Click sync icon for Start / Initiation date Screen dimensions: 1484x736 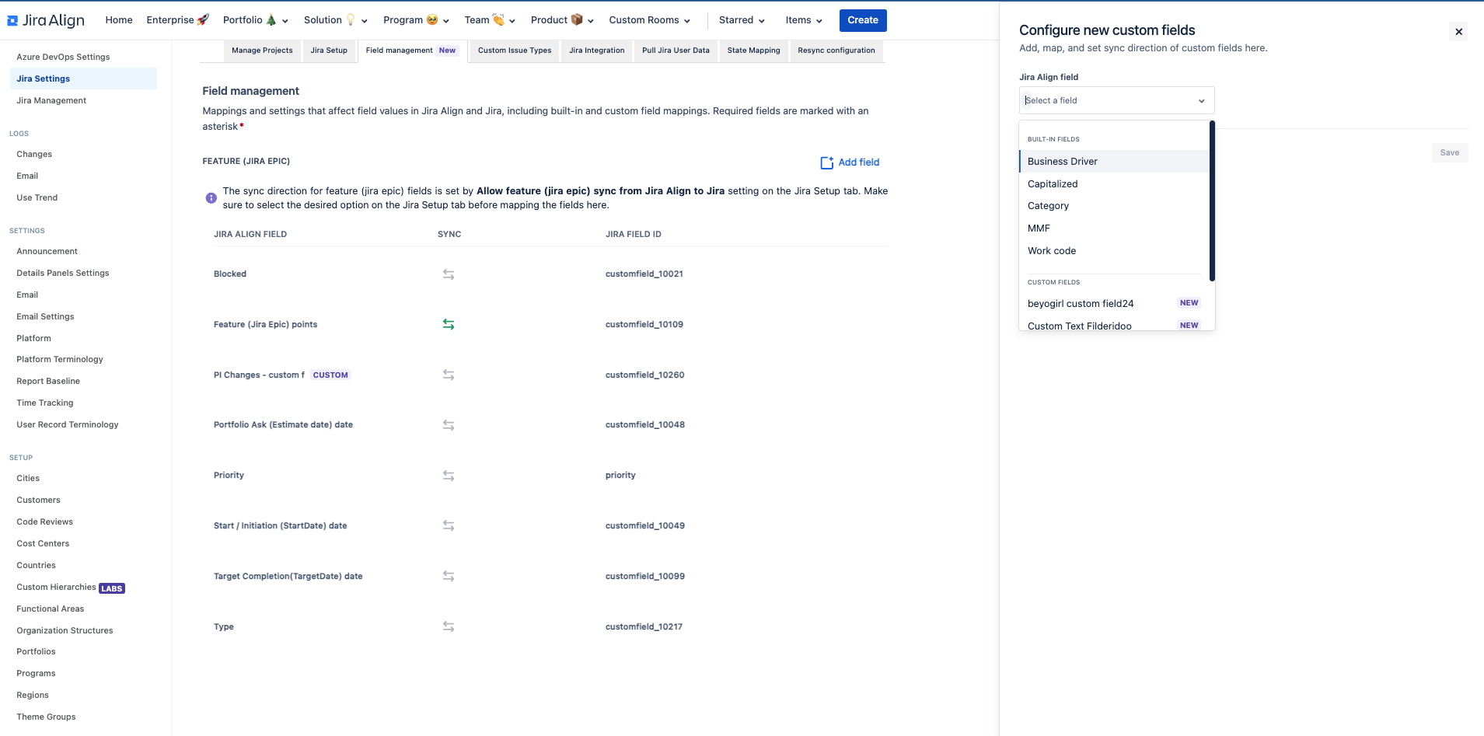click(x=449, y=526)
